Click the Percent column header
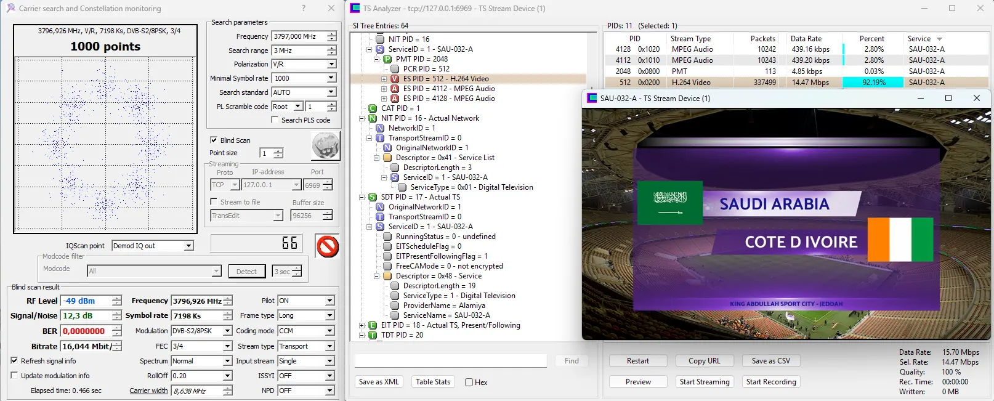The width and height of the screenshot is (994, 401). [871, 39]
